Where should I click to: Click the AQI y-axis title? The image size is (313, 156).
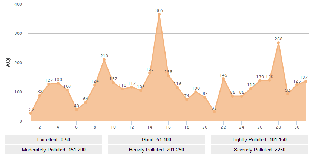coord(8,63)
